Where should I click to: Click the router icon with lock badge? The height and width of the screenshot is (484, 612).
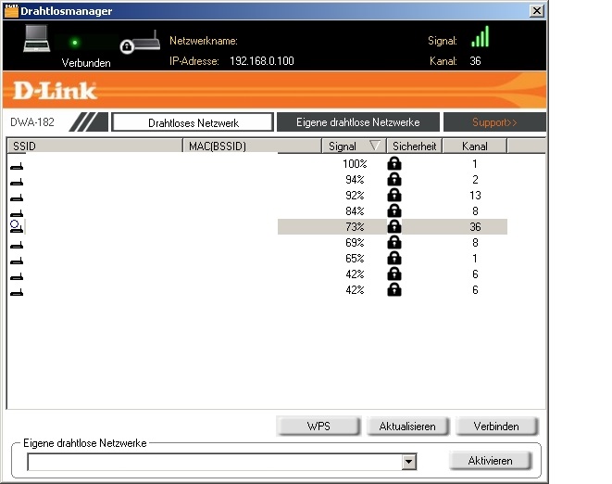[x=140, y=43]
